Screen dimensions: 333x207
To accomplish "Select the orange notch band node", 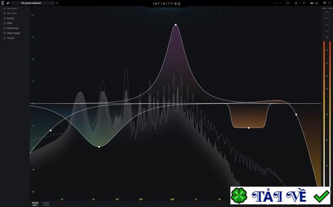I will (x=249, y=128).
